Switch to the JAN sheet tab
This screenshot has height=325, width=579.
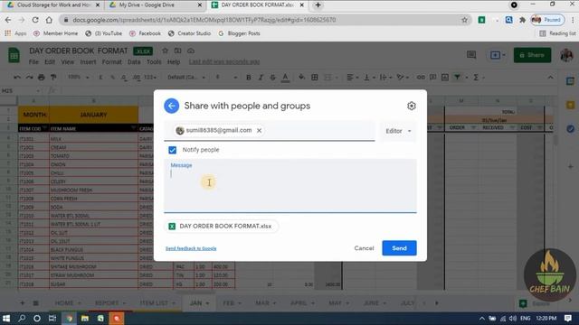click(199, 303)
